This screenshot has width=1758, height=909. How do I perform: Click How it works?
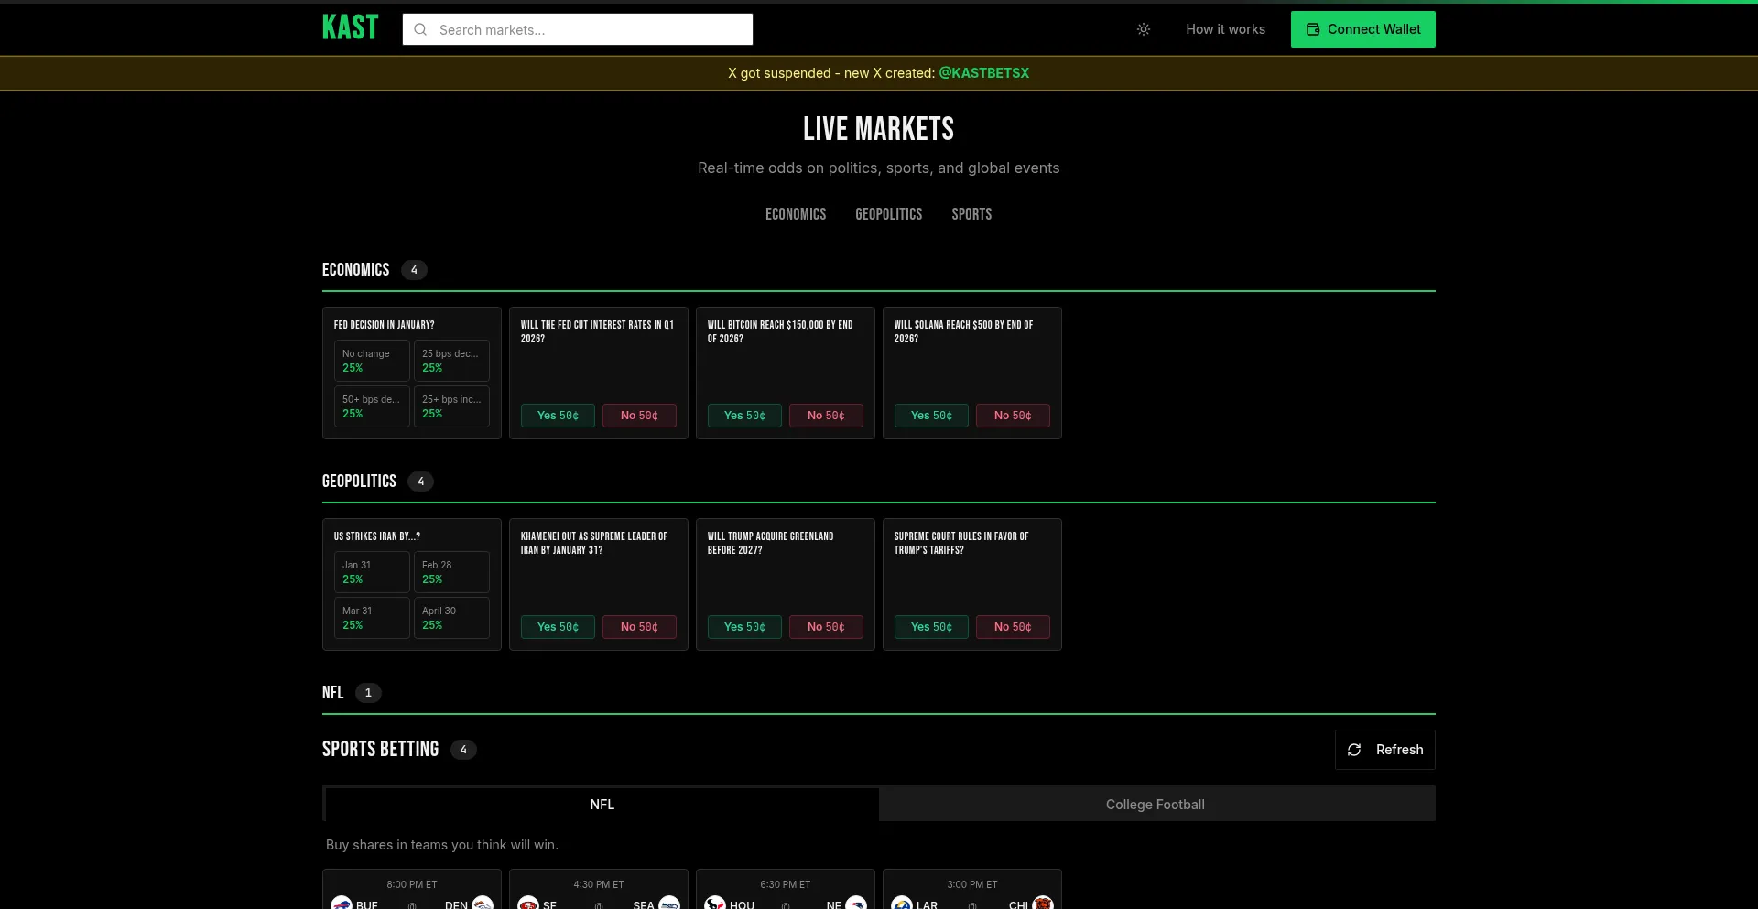click(1225, 29)
